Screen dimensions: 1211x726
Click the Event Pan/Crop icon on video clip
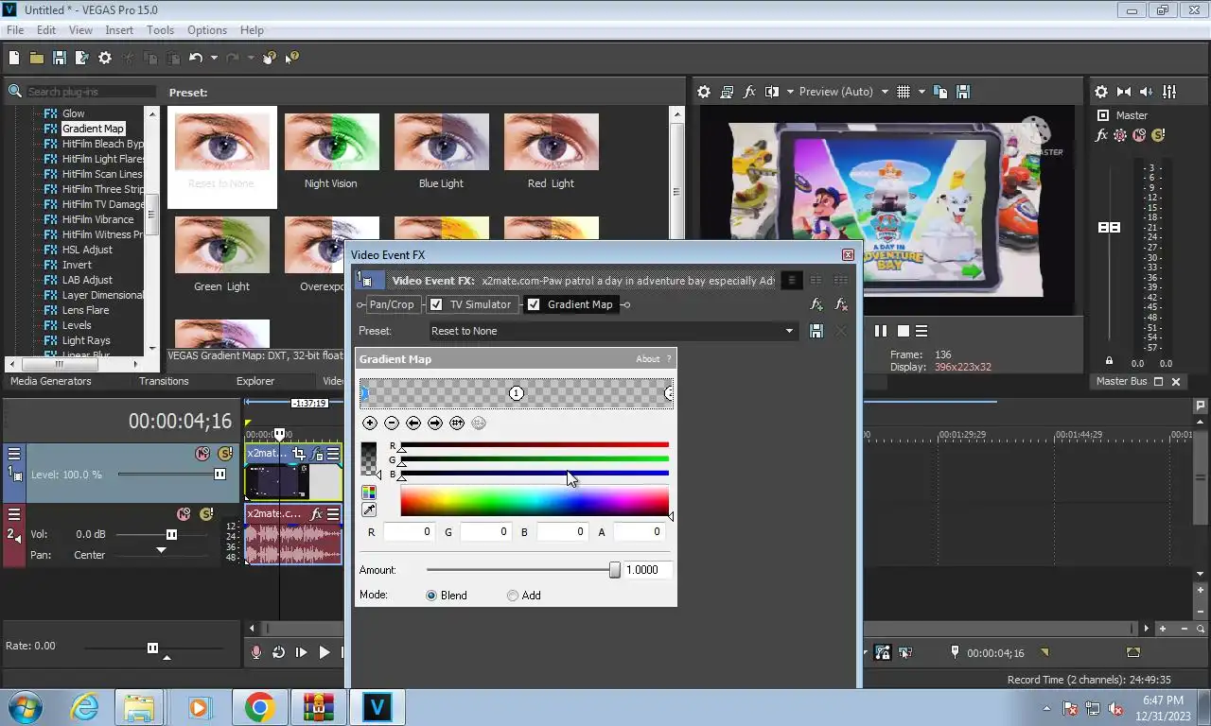pos(300,454)
